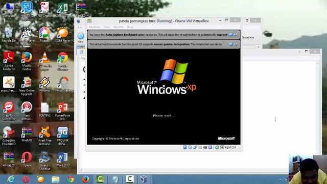Screen dimensions: 327x184
Task: Select the Excel 2013 desktop shortcut
Action: tap(62, 9)
